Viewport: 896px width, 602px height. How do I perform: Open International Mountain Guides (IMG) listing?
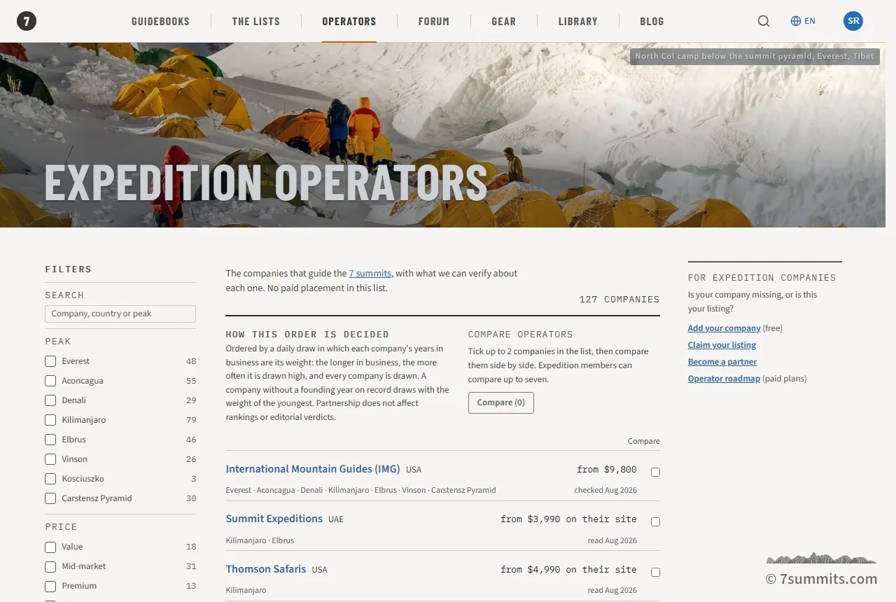(313, 469)
